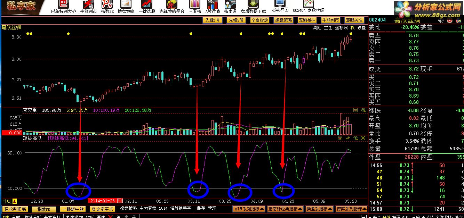
Task: Click 保存 to save indicator layout
Action: (201, 208)
